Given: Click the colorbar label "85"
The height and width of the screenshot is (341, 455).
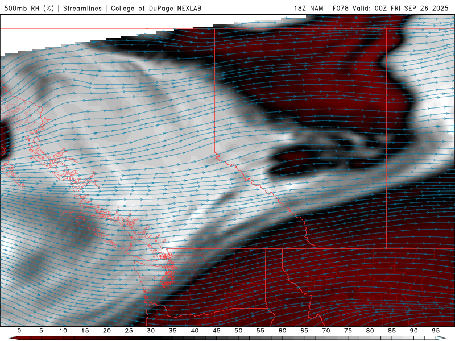Looking at the screenshot, I should 392,331.
